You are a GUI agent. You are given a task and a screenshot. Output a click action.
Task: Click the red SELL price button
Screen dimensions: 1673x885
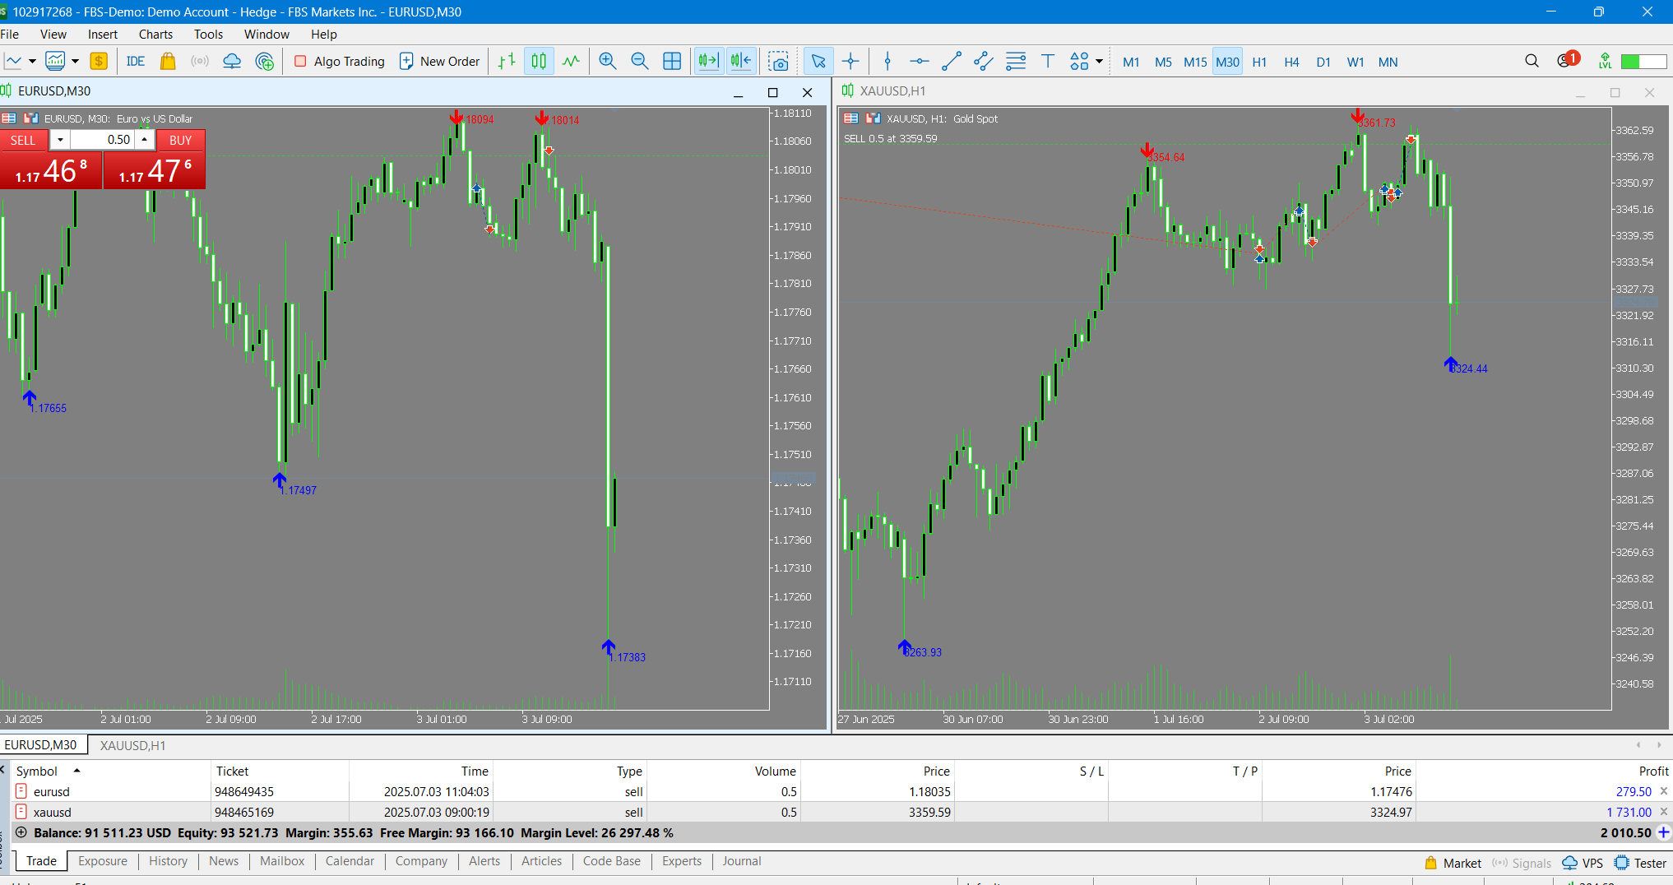pyautogui.click(x=51, y=171)
